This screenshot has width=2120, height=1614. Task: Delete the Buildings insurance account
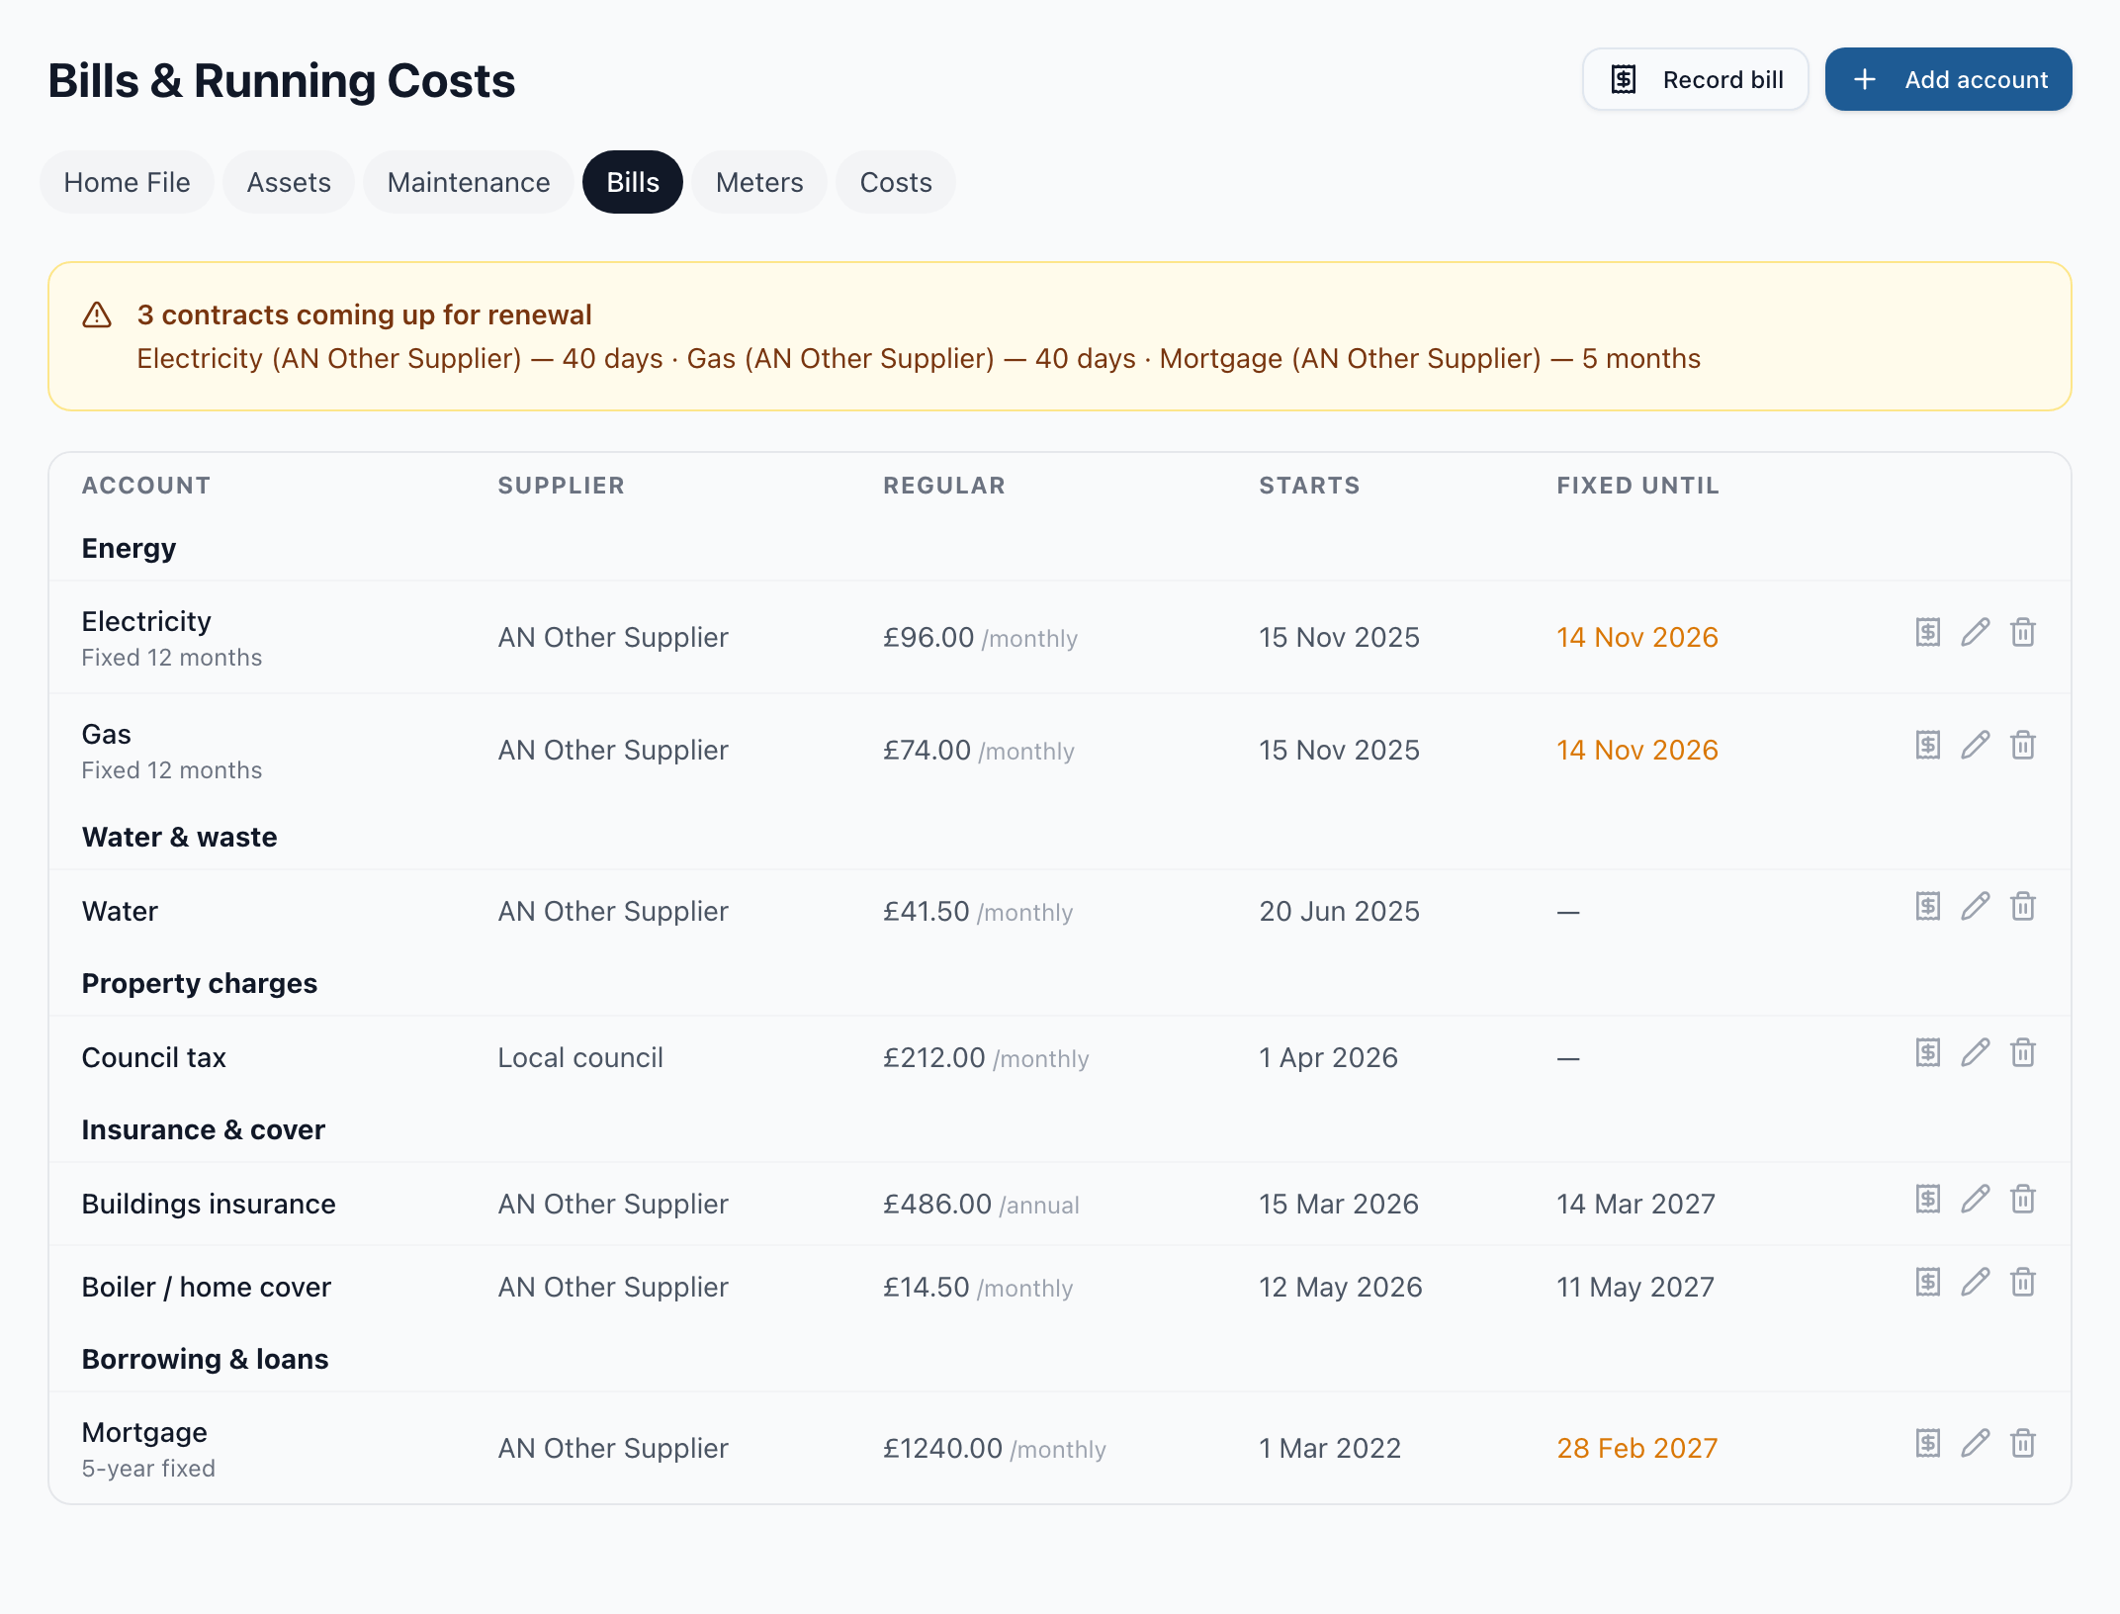click(2022, 1200)
